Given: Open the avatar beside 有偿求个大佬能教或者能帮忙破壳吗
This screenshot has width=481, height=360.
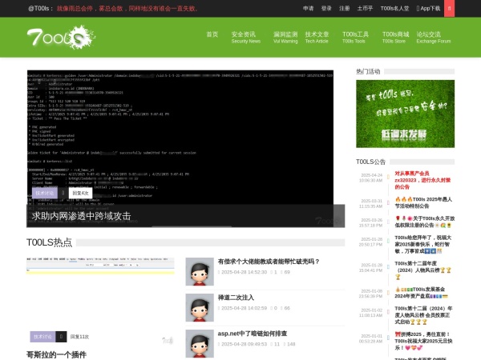Looking at the screenshot, I should tap(200, 271).
